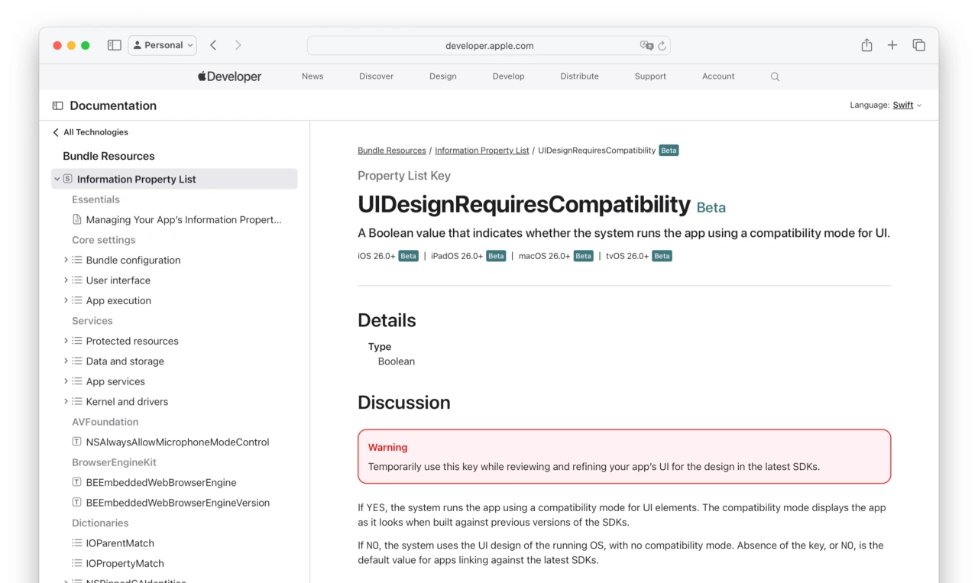Expand the Bundle configuration item
978x583 pixels.
(66, 260)
